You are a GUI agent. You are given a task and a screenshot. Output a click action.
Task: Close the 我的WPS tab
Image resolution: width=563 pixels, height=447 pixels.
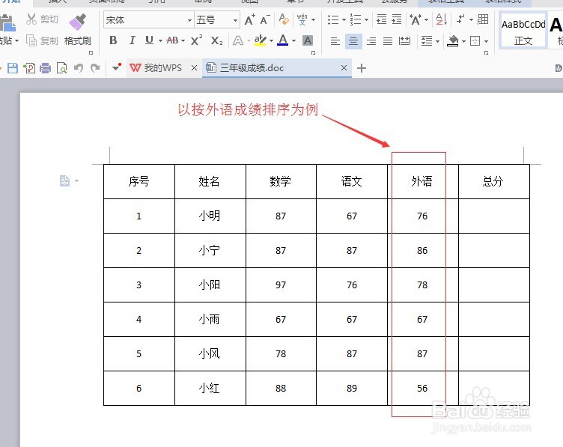point(194,68)
